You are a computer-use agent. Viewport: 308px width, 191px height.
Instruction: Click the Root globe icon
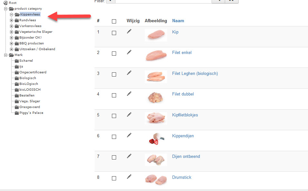pos(6,3)
